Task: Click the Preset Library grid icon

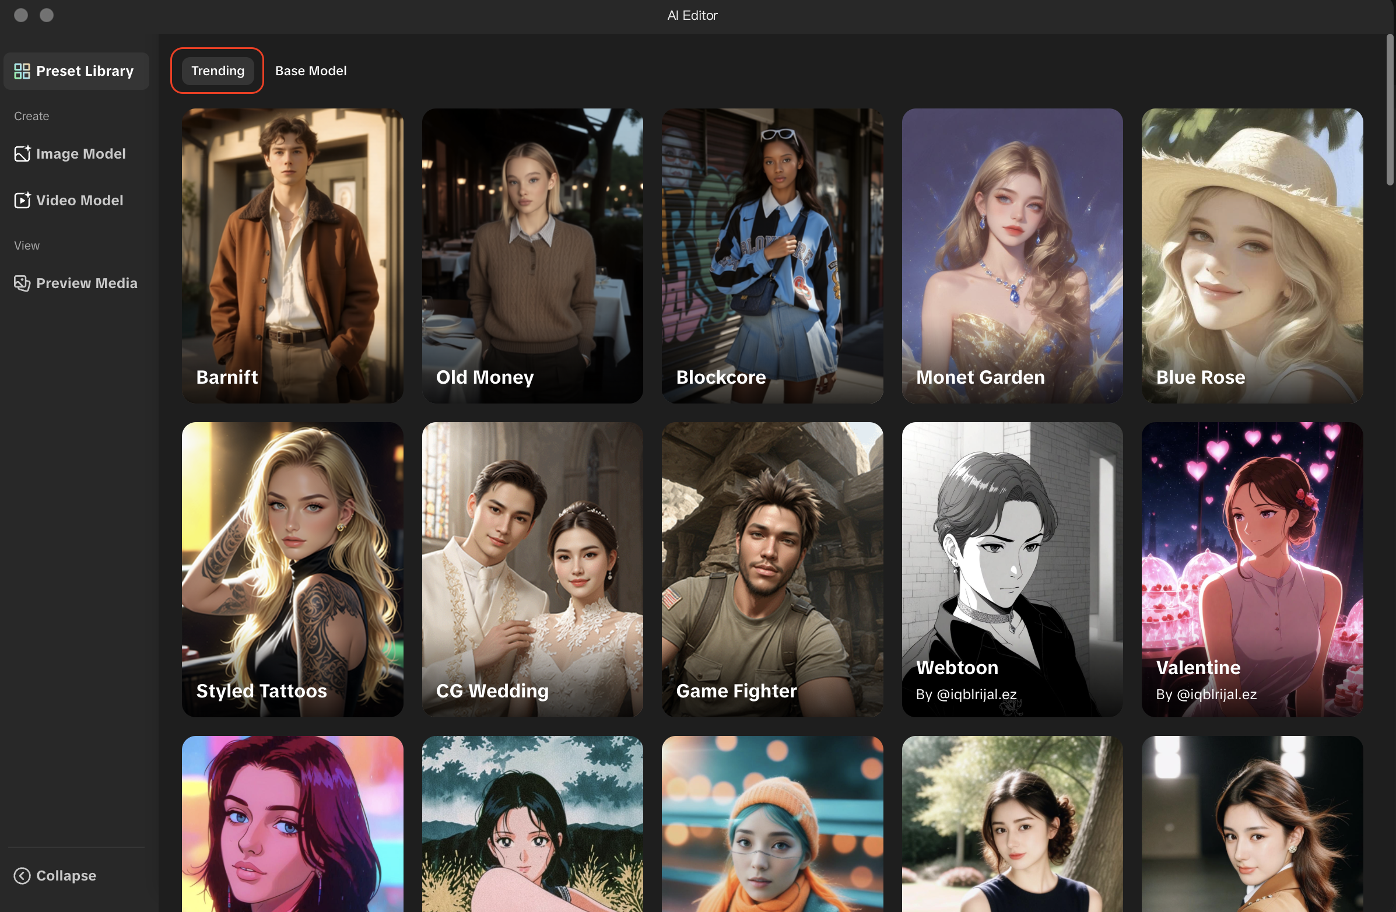Action: pos(22,71)
